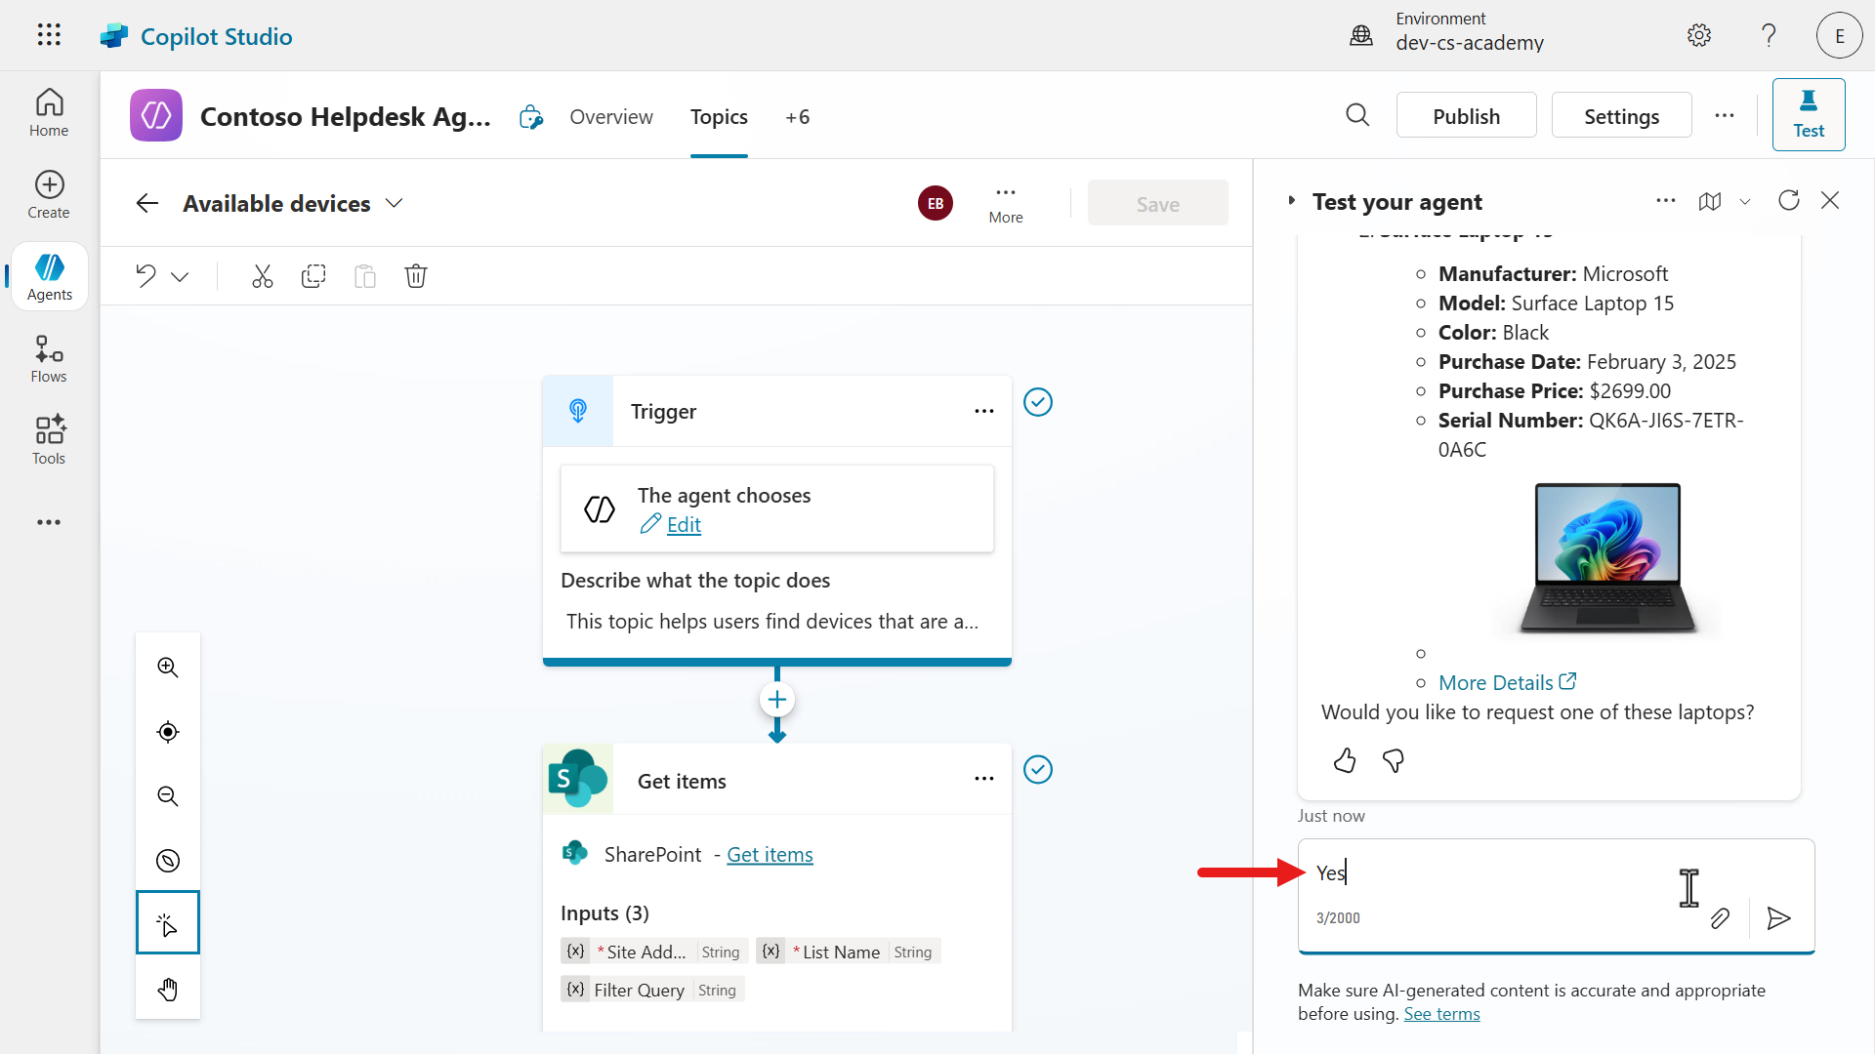Refresh the test conversation
The width and height of the screenshot is (1875, 1054).
tap(1788, 201)
